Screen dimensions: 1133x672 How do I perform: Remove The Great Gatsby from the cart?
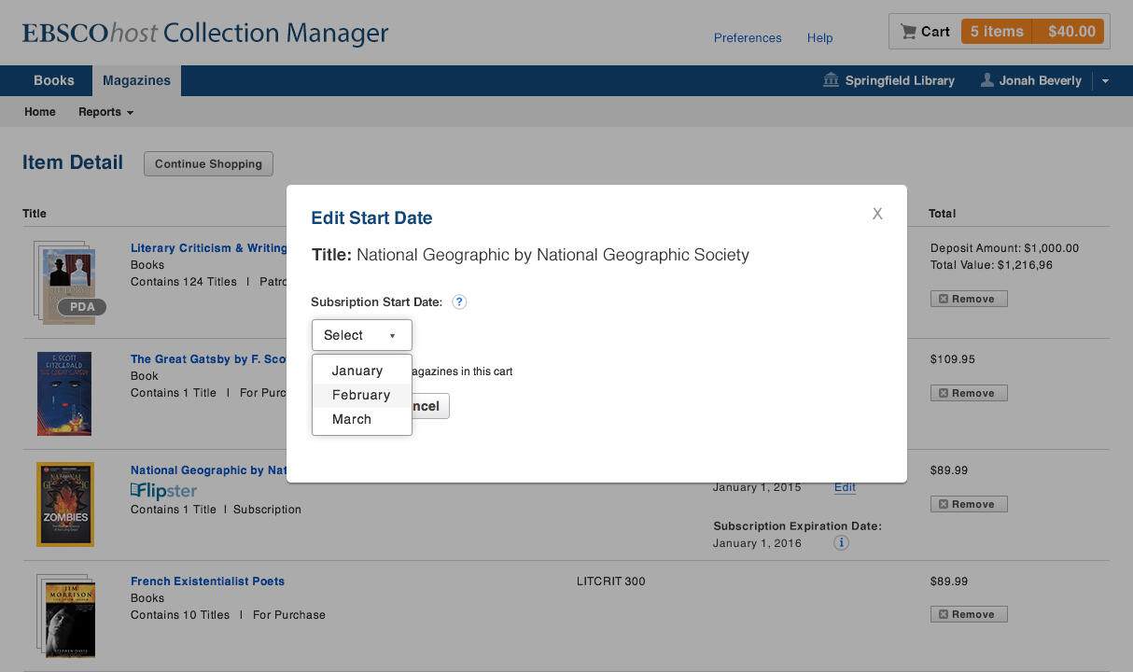(969, 393)
